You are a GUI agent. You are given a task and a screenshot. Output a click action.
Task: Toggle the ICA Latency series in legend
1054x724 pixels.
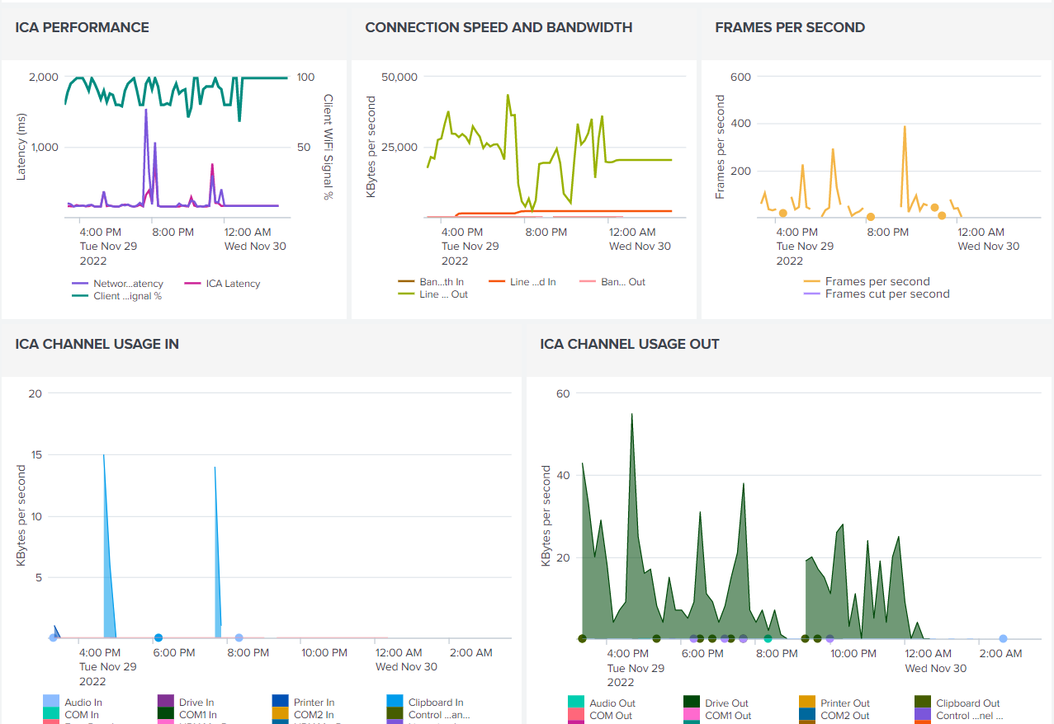232,284
